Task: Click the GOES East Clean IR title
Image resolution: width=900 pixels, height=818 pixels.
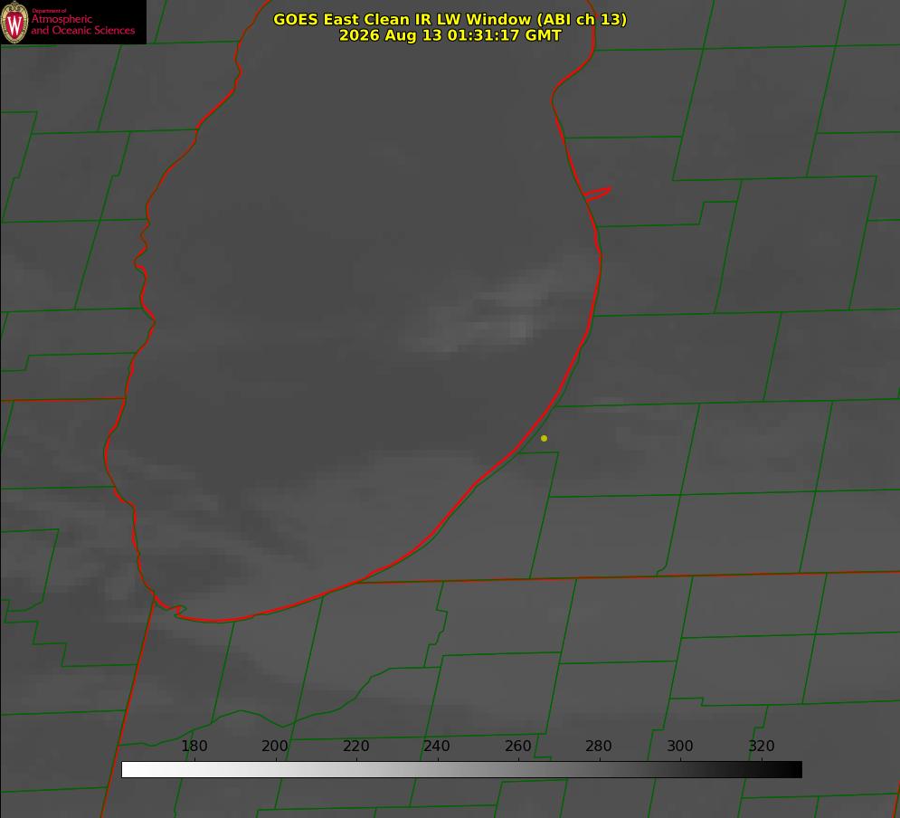Action: click(x=450, y=19)
